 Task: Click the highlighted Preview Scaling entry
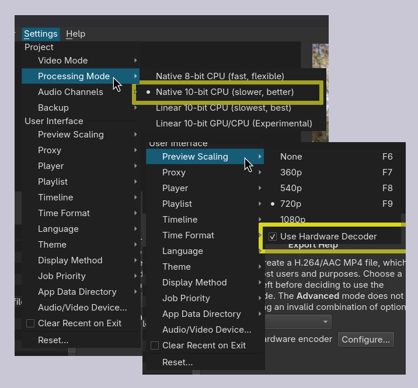195,157
